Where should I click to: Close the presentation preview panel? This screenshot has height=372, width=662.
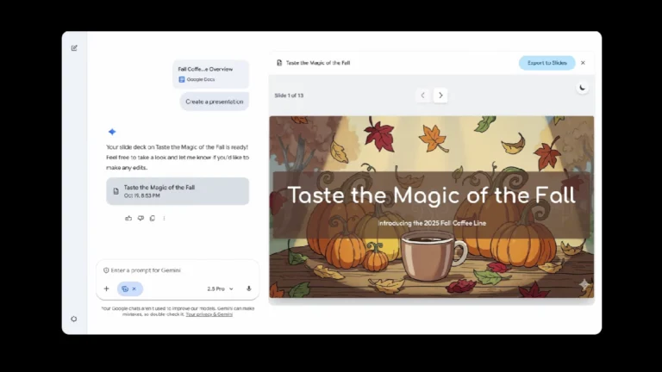tap(583, 63)
